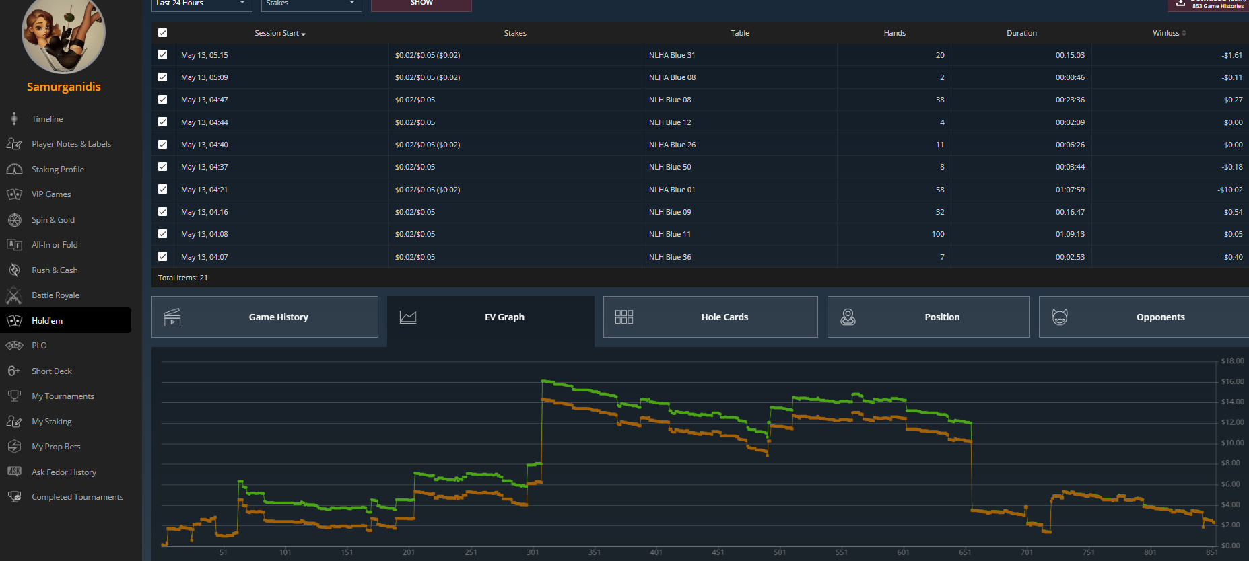Uncheck the May 13, 04:21 session

pos(162,190)
